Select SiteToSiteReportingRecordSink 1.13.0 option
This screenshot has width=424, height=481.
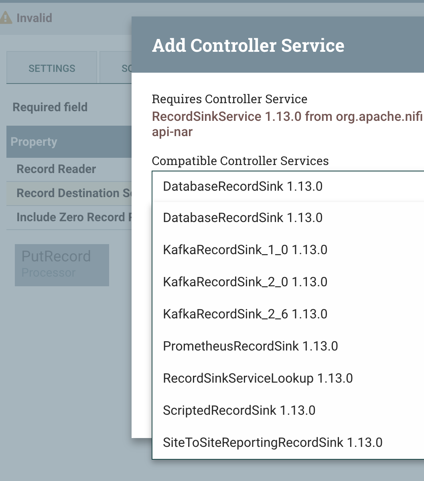click(273, 442)
